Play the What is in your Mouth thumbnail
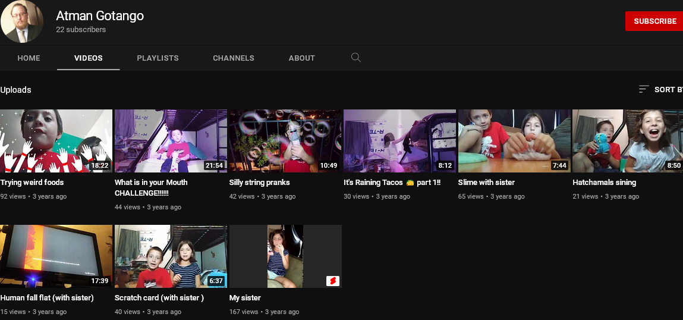Image resolution: width=683 pixels, height=320 pixels. coord(171,141)
